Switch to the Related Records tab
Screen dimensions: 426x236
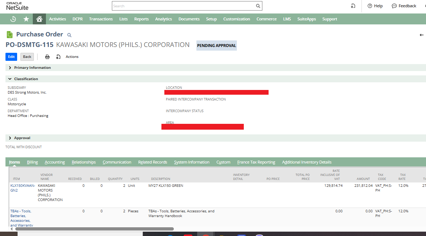click(153, 162)
